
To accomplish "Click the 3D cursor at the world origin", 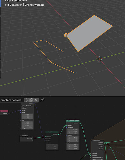I will point(99,59).
